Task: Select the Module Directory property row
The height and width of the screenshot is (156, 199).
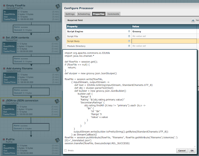Action: [x=132, y=46]
